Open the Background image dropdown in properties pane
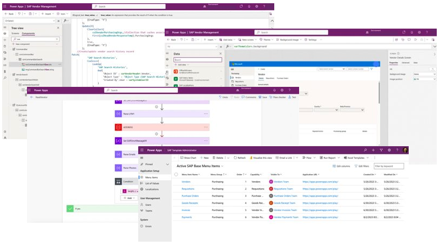 (x=424, y=74)
